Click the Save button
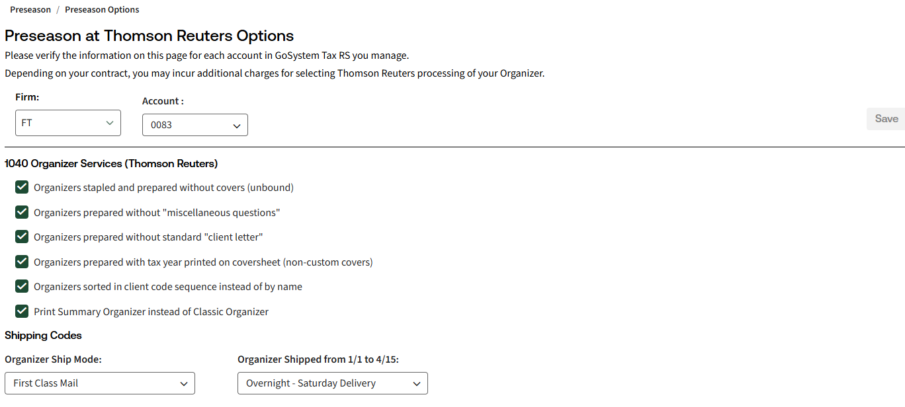 886,119
